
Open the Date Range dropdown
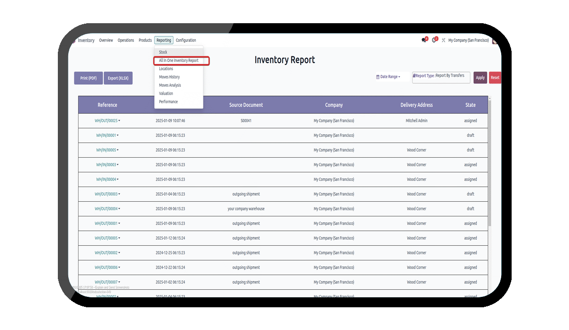coord(388,77)
